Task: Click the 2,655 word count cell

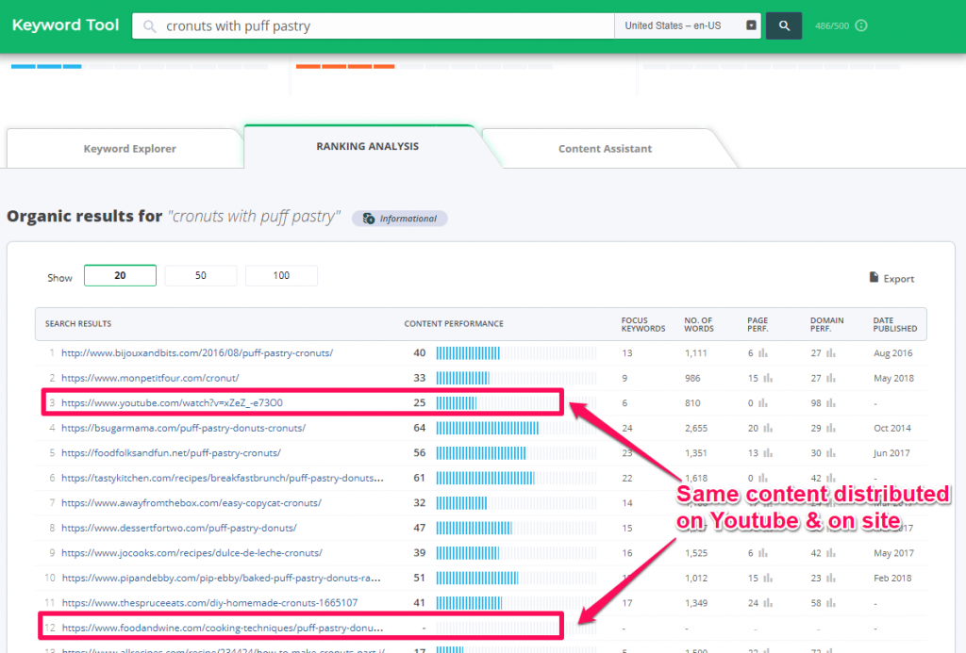Action: tap(696, 428)
